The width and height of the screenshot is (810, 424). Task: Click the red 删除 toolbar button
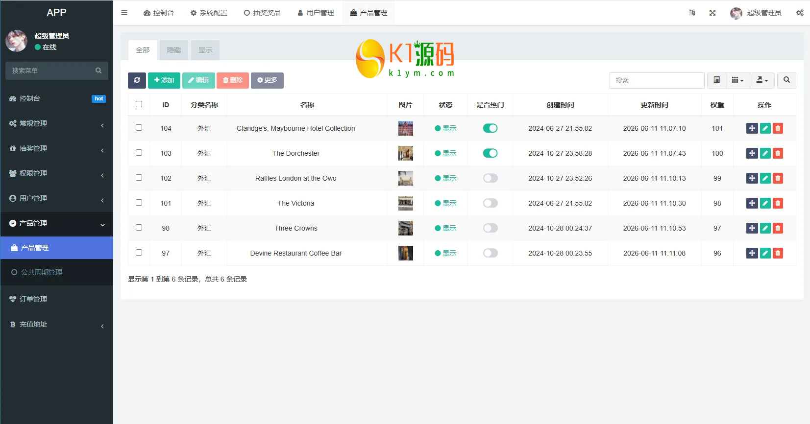233,80
